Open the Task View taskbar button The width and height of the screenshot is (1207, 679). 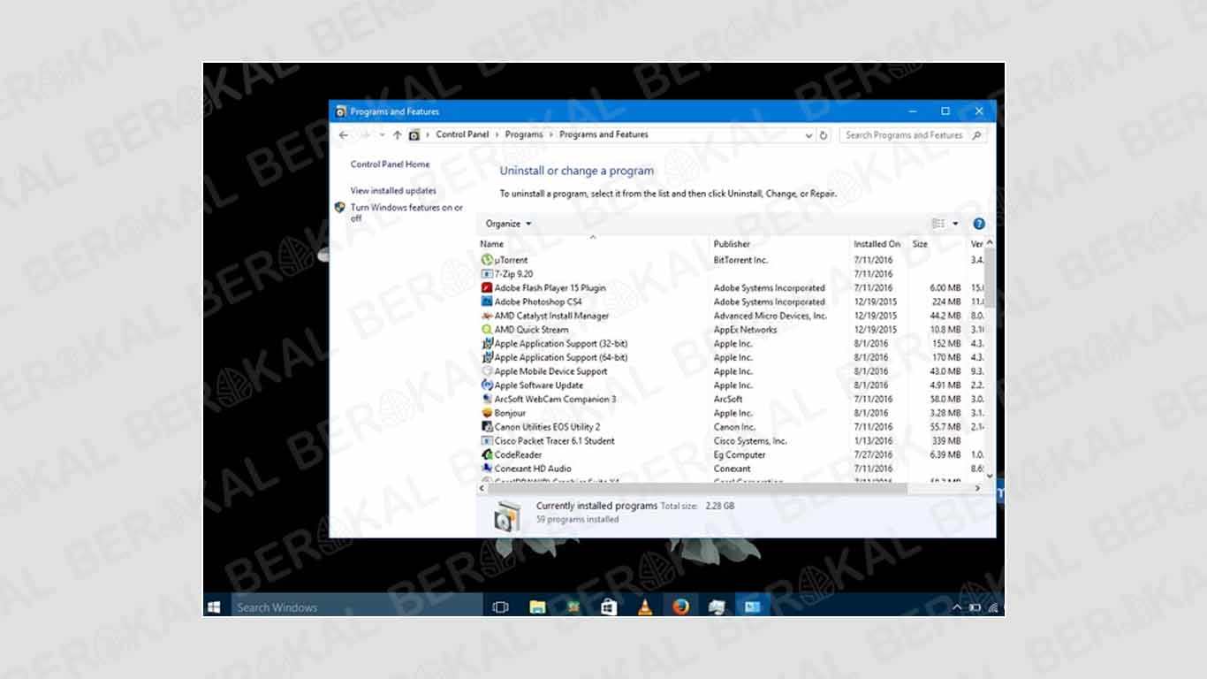[500, 607]
